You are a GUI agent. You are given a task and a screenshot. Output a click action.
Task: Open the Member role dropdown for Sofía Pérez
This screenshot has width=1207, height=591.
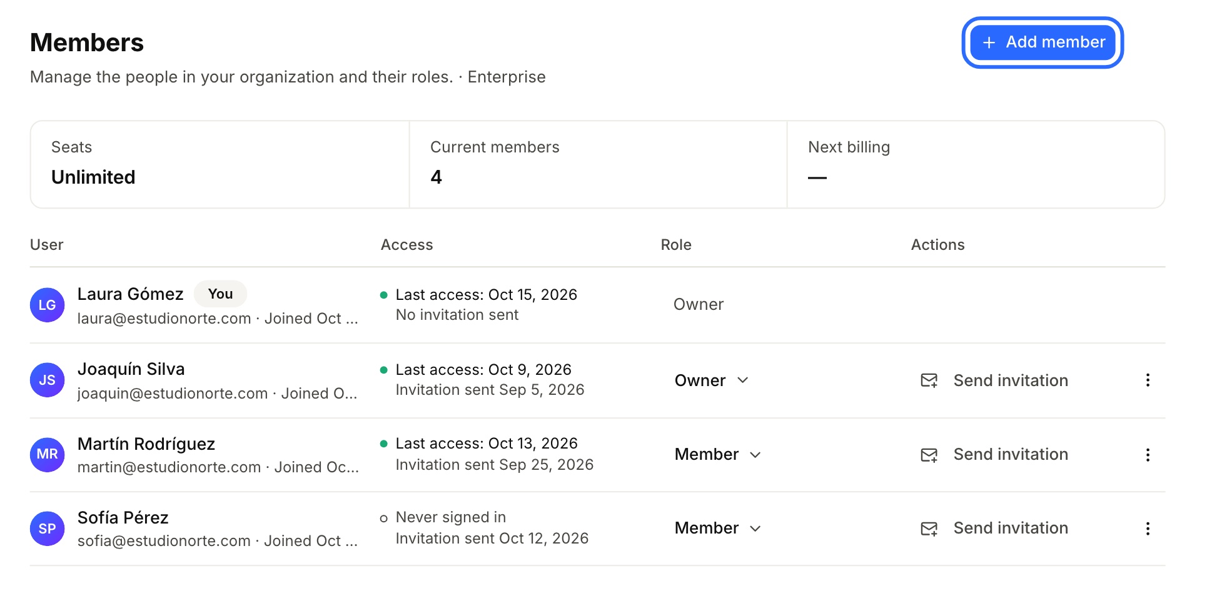(x=718, y=529)
